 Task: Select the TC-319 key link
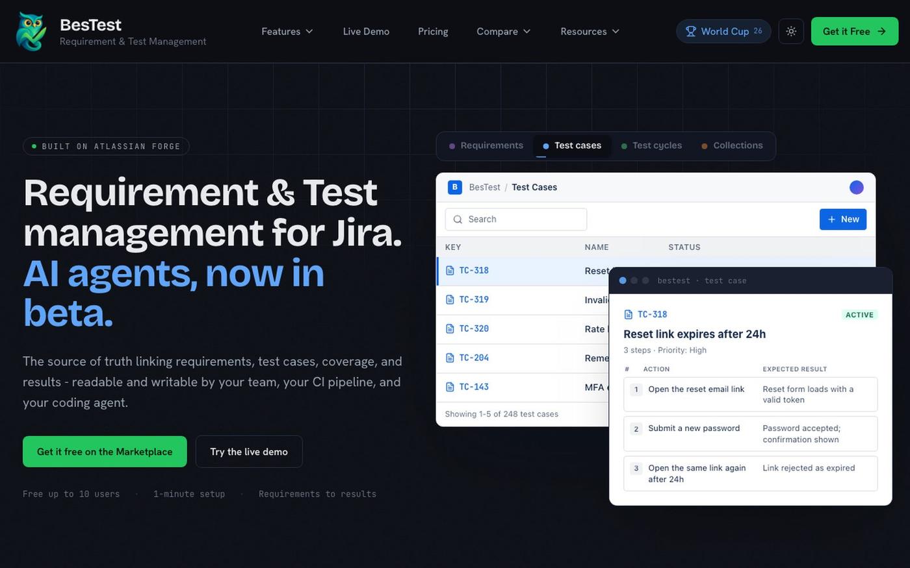[474, 300]
